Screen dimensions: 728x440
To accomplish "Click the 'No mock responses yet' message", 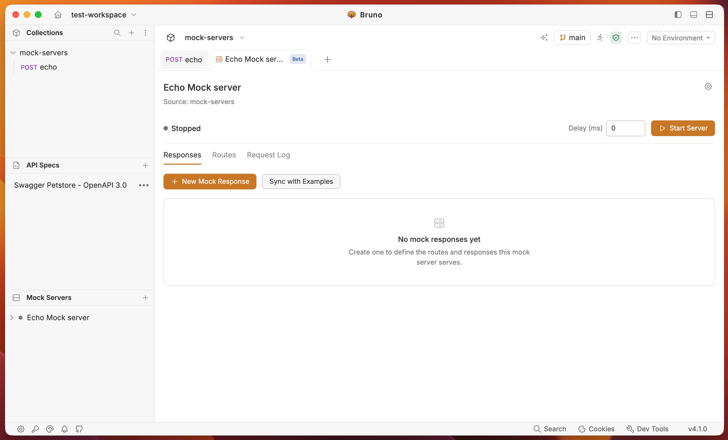I will 439,239.
